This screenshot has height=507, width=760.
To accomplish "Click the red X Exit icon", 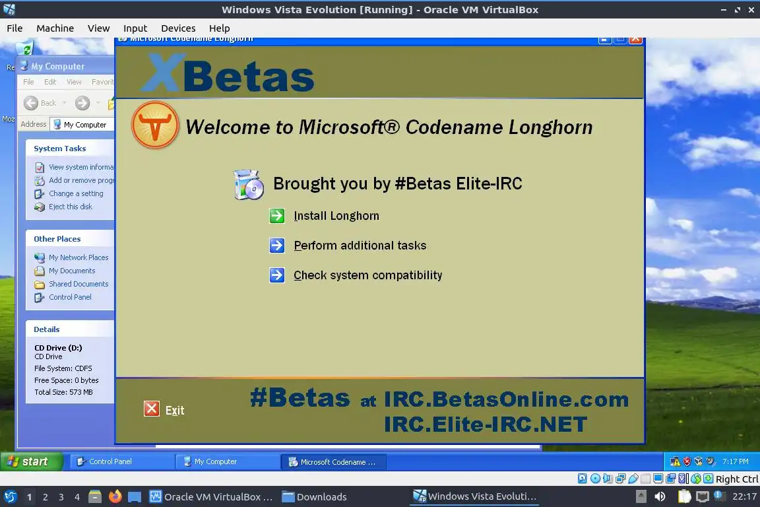I will click(x=151, y=409).
